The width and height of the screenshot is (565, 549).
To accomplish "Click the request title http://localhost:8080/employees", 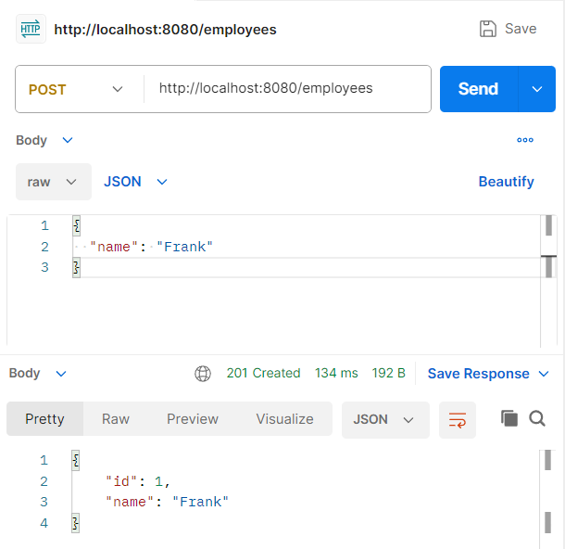I will 166,30.
